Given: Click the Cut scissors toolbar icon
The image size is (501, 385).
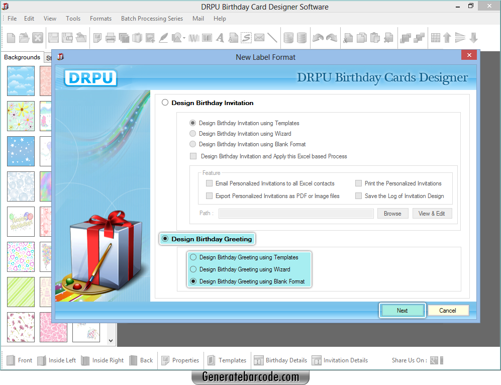Looking at the screenshot, I should coord(348,38).
